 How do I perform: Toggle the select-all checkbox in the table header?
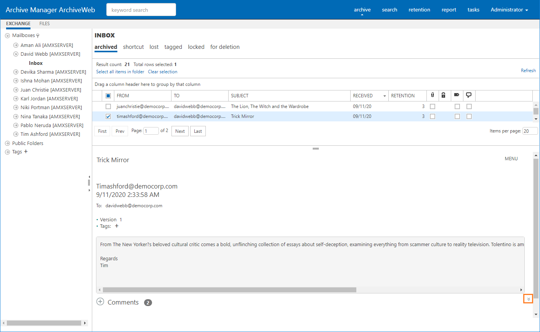[x=108, y=96]
